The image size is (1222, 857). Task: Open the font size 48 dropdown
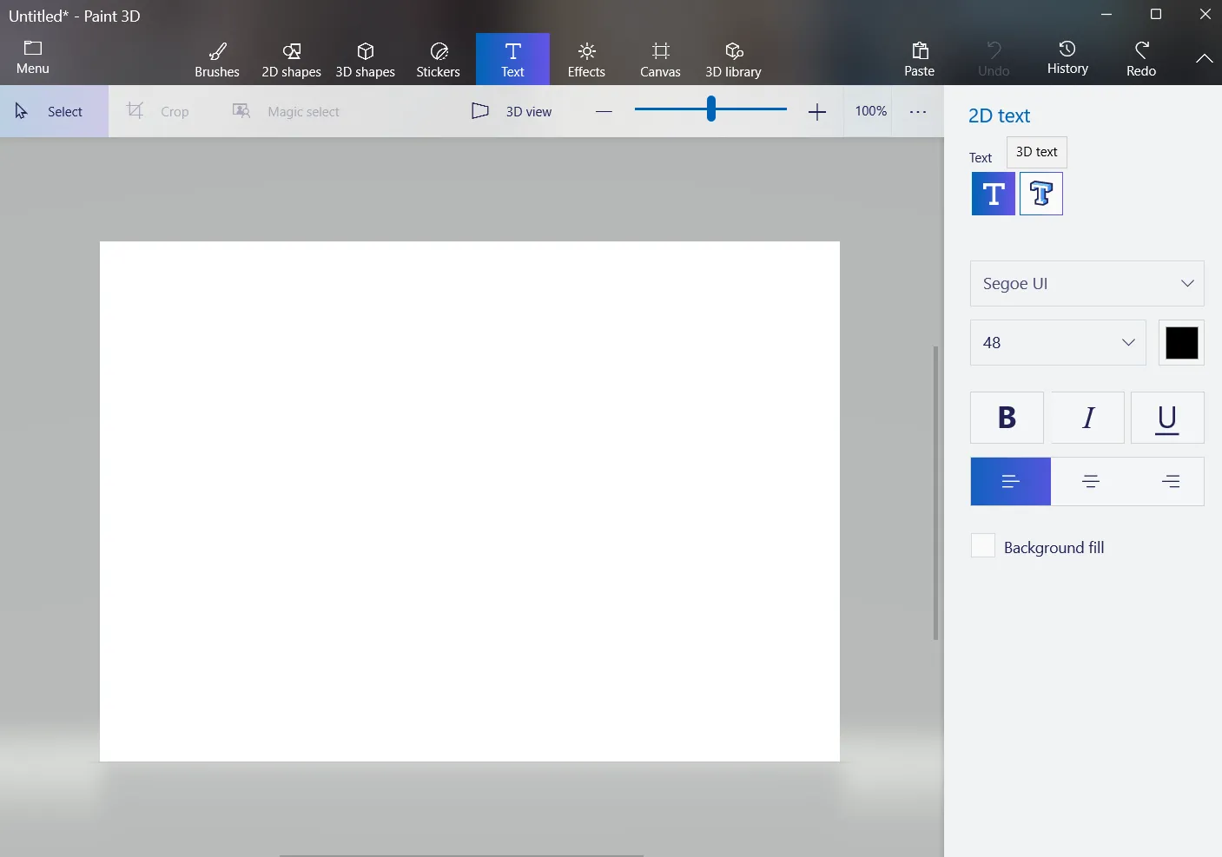1057,342
